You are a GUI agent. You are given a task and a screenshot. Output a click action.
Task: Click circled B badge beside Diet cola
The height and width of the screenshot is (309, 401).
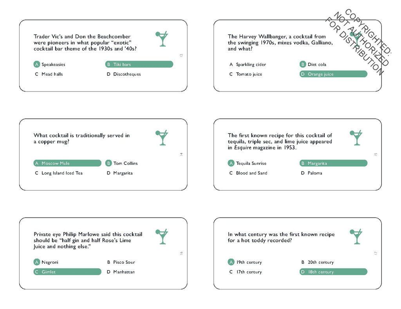(303, 64)
